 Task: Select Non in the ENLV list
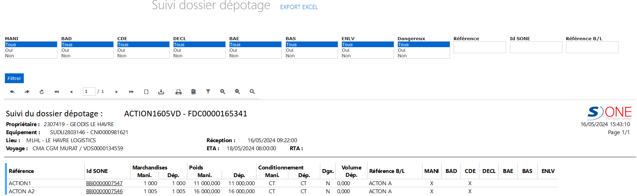point(367,56)
